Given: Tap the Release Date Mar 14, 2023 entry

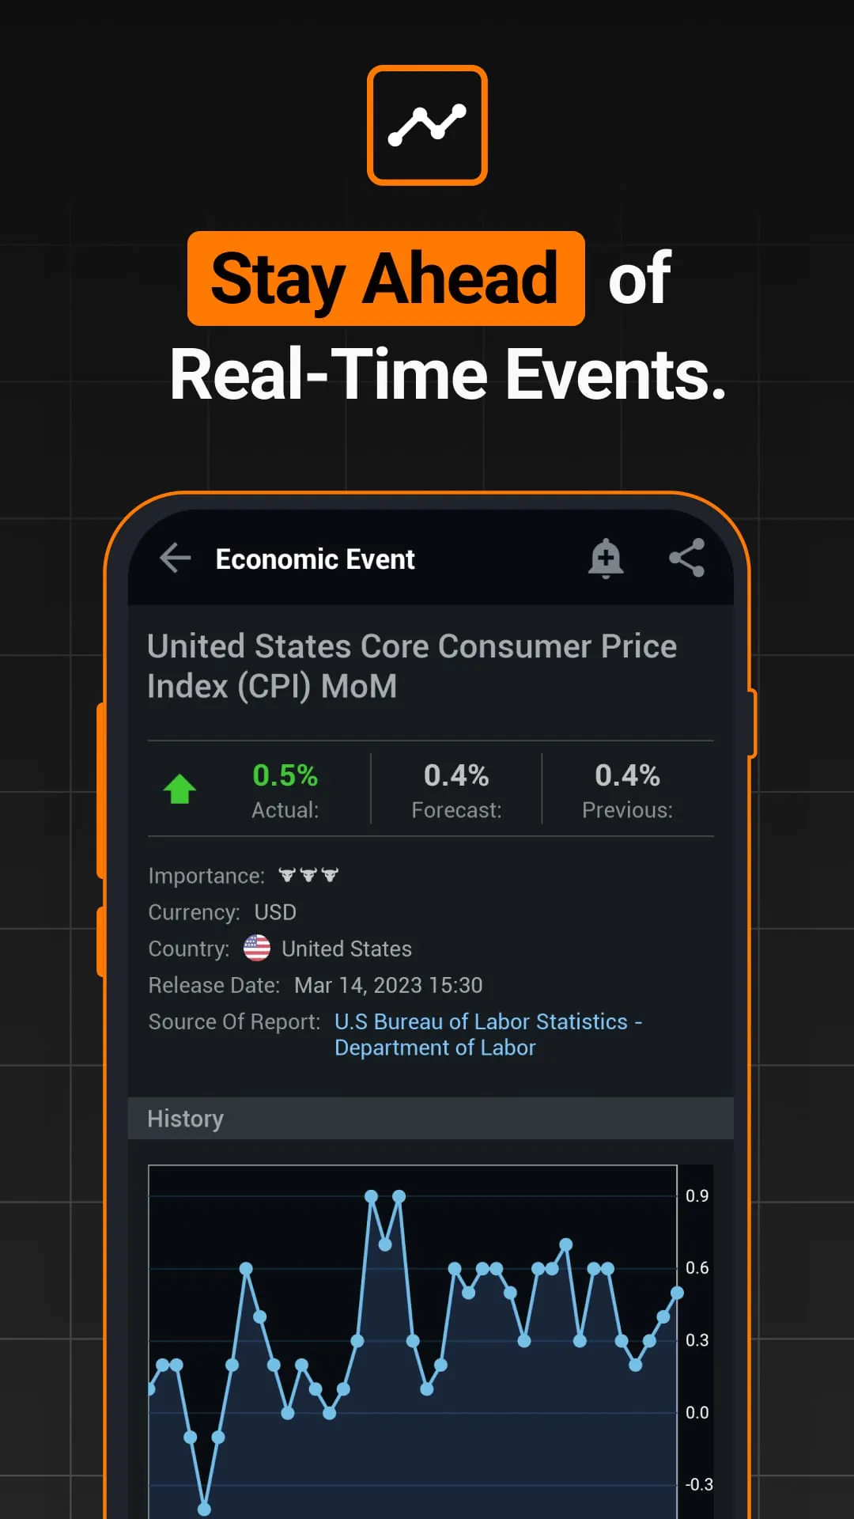Looking at the screenshot, I should pos(389,985).
